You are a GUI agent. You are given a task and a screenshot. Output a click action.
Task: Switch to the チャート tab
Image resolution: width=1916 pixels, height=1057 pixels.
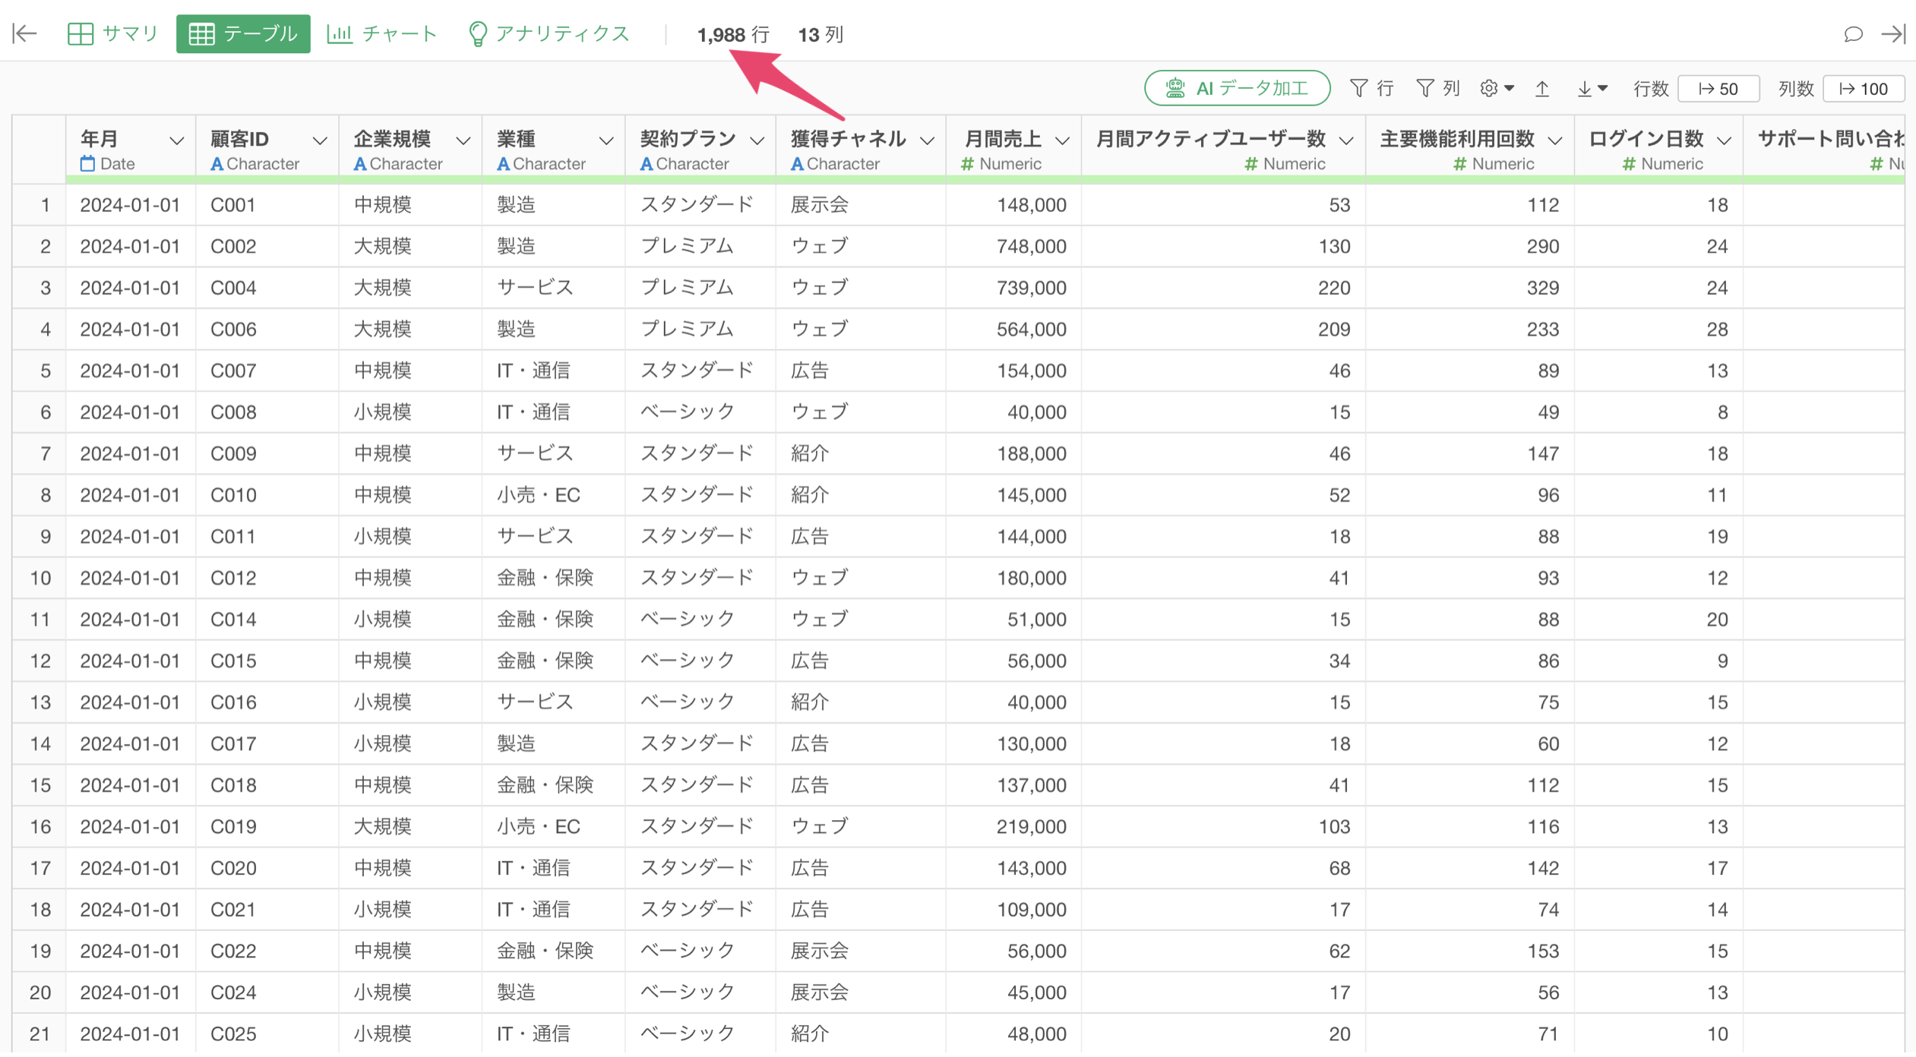(382, 34)
